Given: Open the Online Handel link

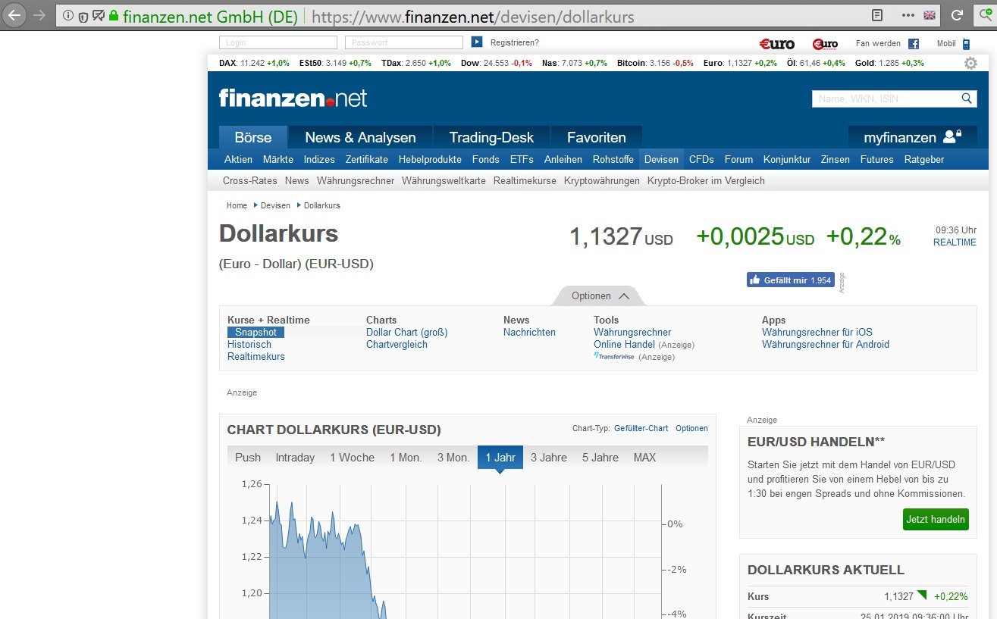Looking at the screenshot, I should point(624,344).
